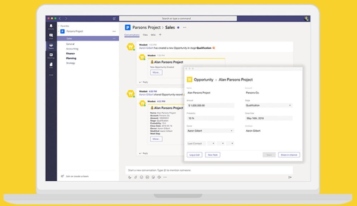Screen dimensions: 357x206
Task: Open compose box more options ellipsis
Action: (x=165, y=177)
